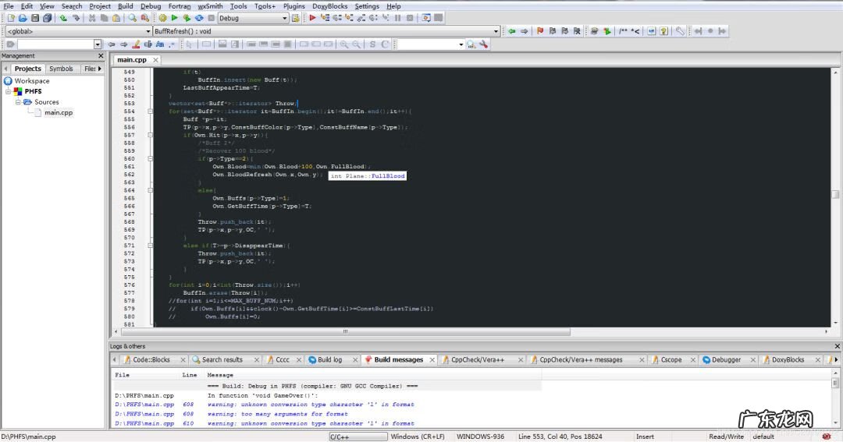This screenshot has width=843, height=442.
Task: Run the program with green play icon
Action: 175,18
